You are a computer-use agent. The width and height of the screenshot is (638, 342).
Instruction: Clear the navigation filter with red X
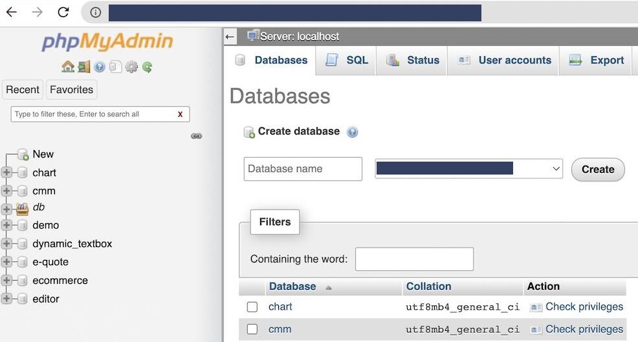(x=180, y=114)
